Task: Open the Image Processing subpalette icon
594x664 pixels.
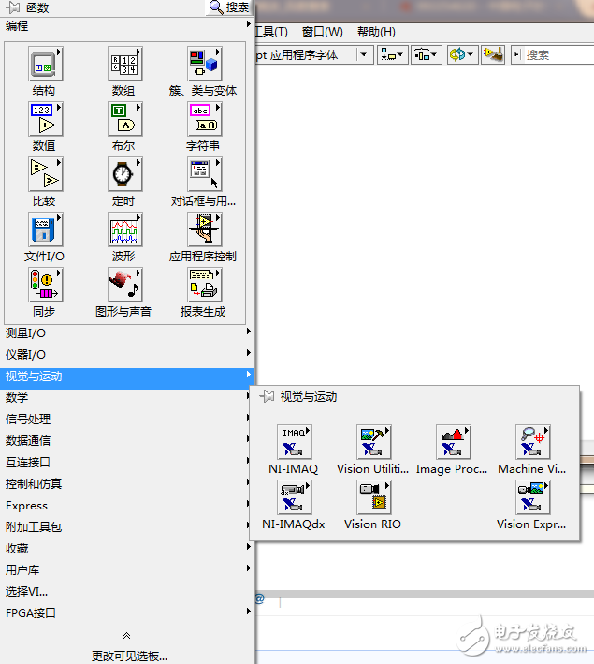Action: [453, 442]
